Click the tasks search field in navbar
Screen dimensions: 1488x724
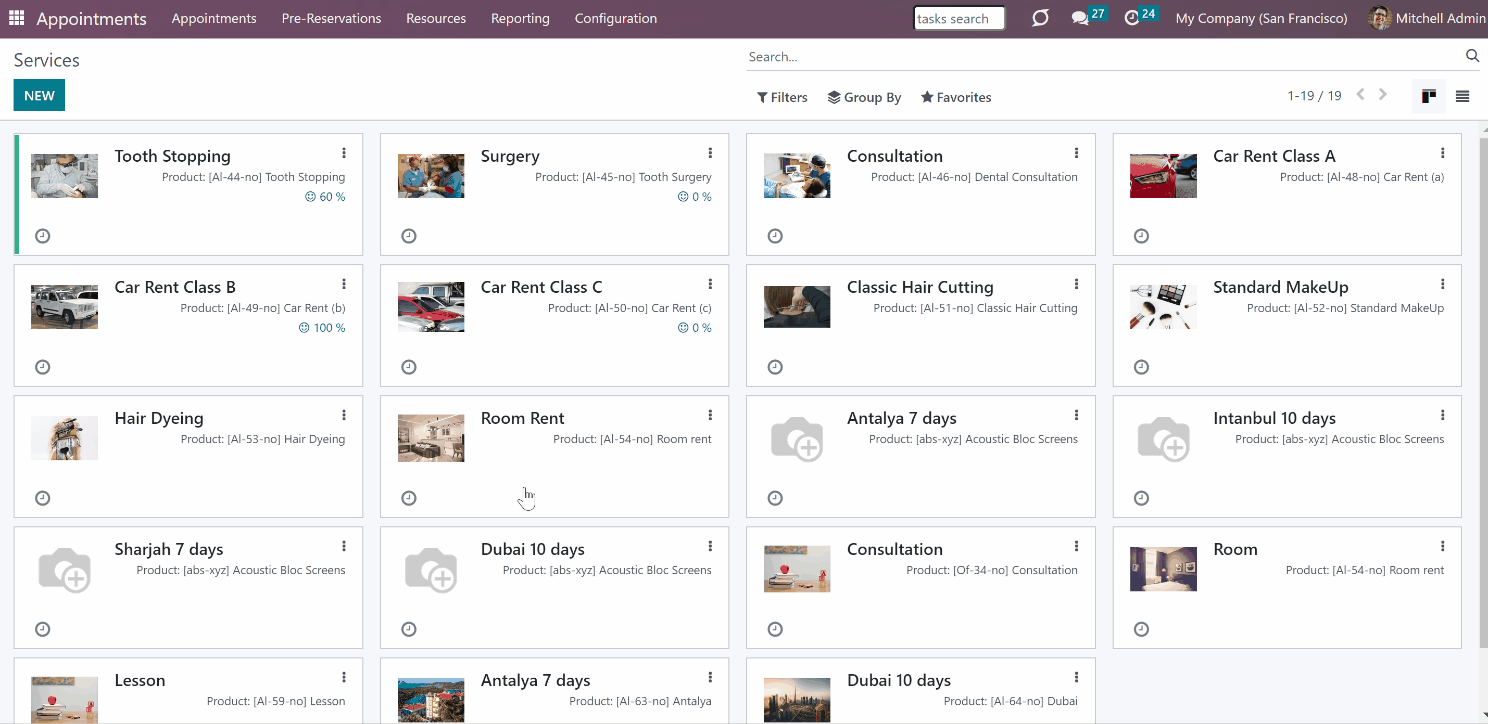pos(959,18)
